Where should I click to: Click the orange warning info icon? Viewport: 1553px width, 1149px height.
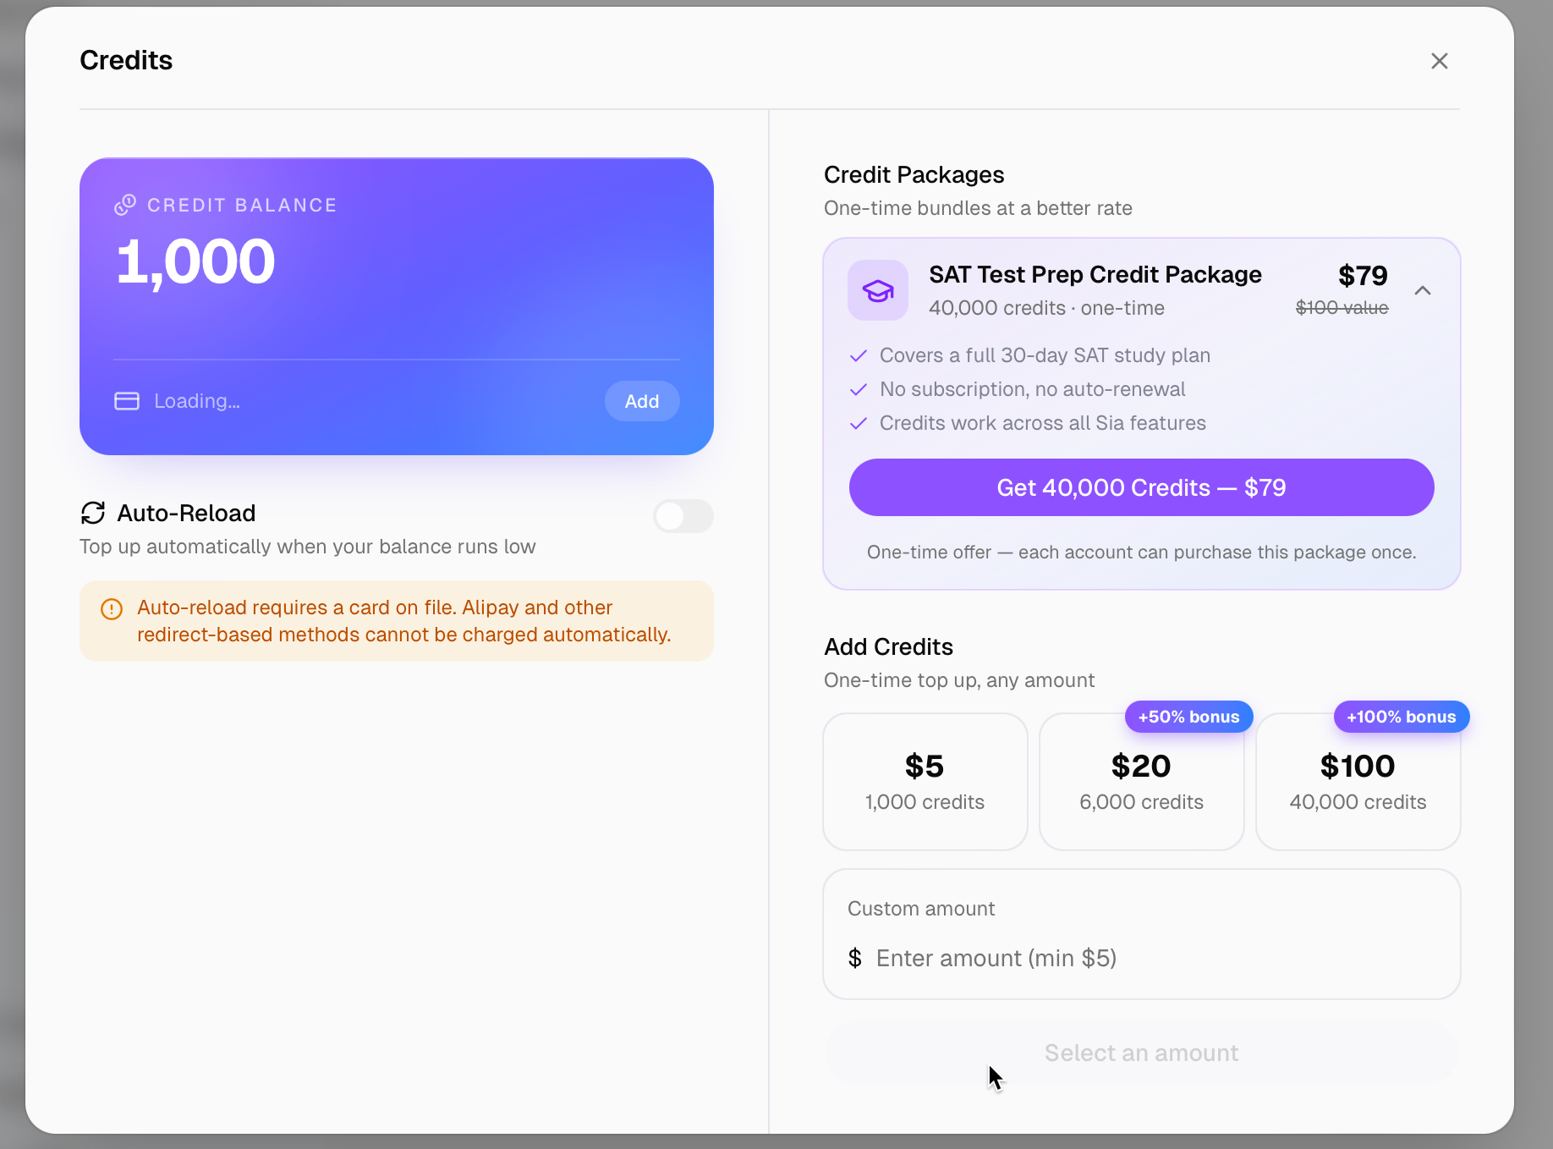(x=112, y=609)
